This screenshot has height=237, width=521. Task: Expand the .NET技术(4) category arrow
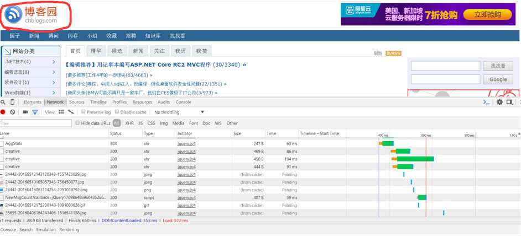54,62
